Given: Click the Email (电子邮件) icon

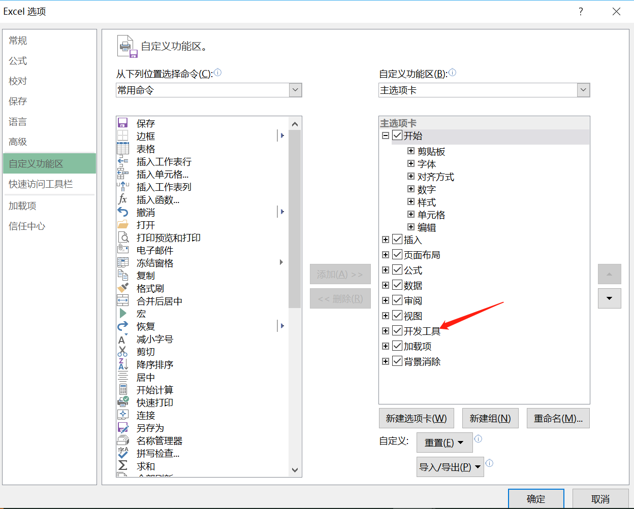Looking at the screenshot, I should point(123,250).
